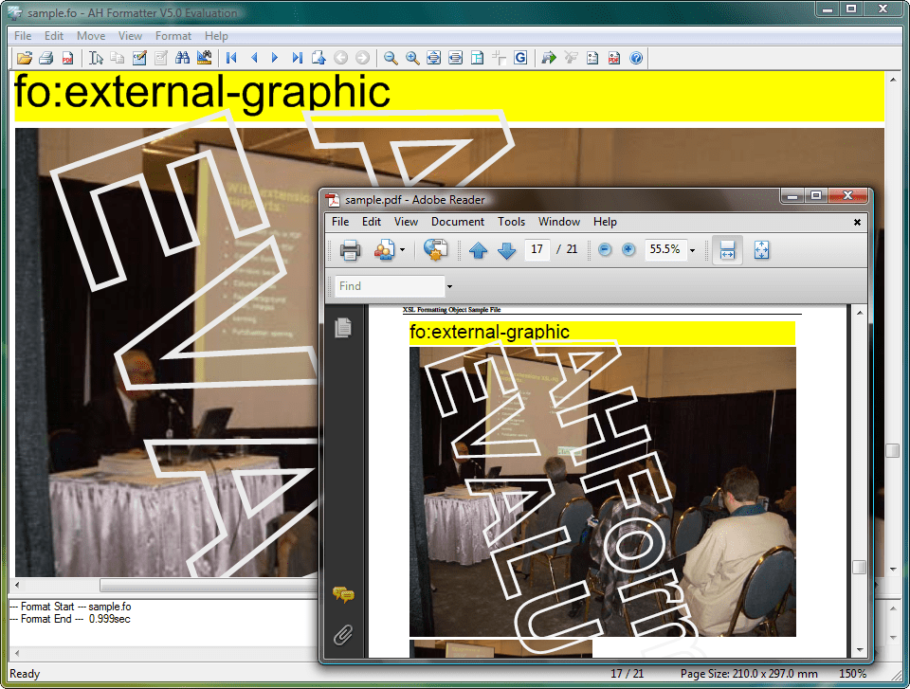910x689 pixels.
Task: Open the Window menu in Adobe Reader
Action: click(x=559, y=222)
